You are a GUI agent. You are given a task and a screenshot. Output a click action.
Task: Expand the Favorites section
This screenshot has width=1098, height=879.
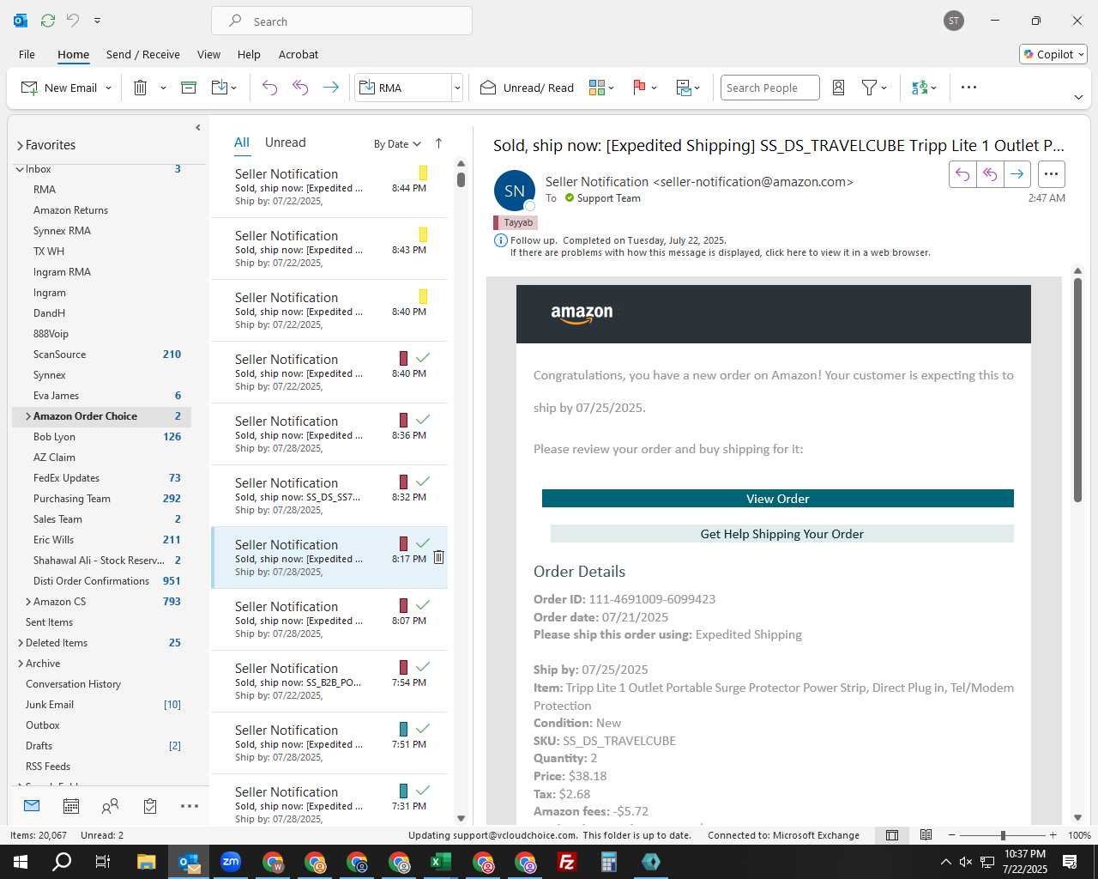coord(19,146)
